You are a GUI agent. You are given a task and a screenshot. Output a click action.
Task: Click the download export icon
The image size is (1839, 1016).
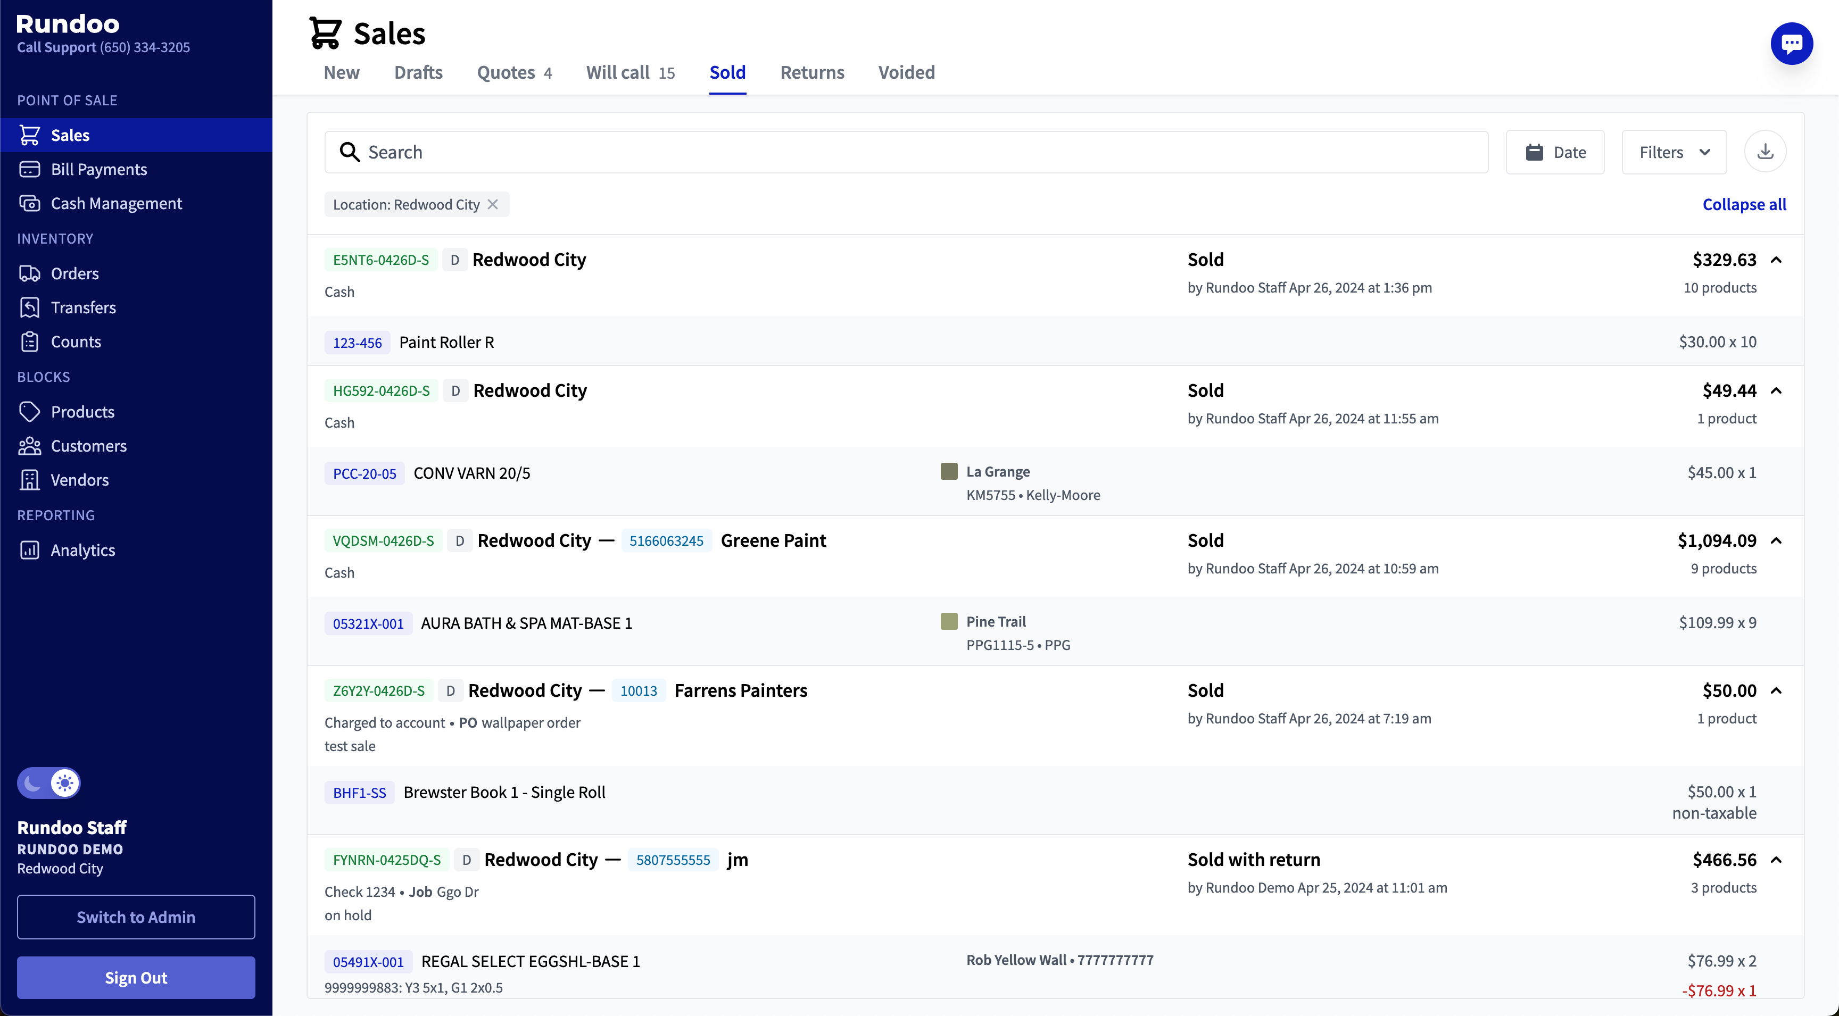point(1765,152)
